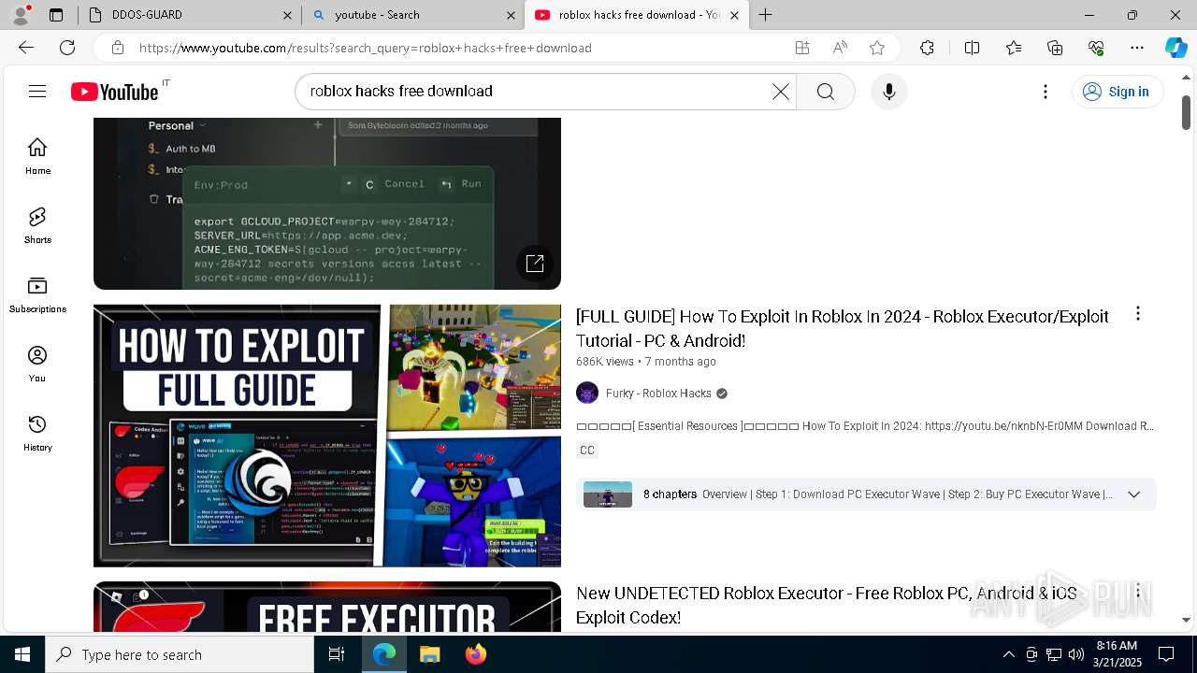The height and width of the screenshot is (673, 1197).
Task: Click the external-link icon on the ad thumbnail
Action: pyautogui.click(x=535, y=264)
